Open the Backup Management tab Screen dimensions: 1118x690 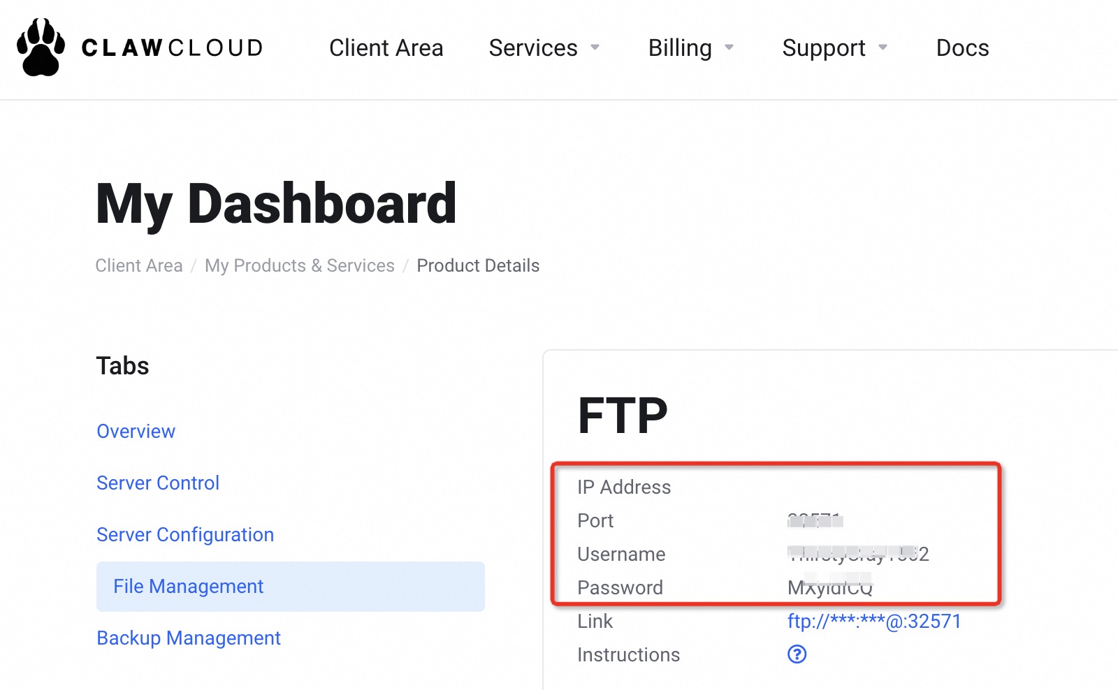189,638
